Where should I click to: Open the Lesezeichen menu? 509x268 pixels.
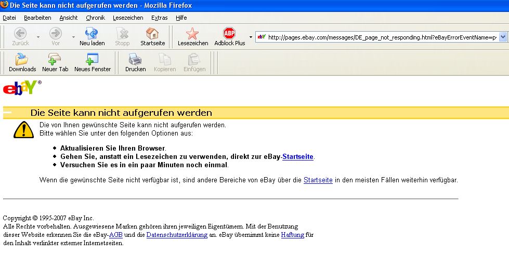tap(128, 18)
